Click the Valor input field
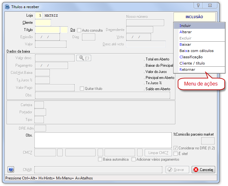Image resolution: width=228 pixels, height=186 pixels. pyautogui.click(x=51, y=44)
